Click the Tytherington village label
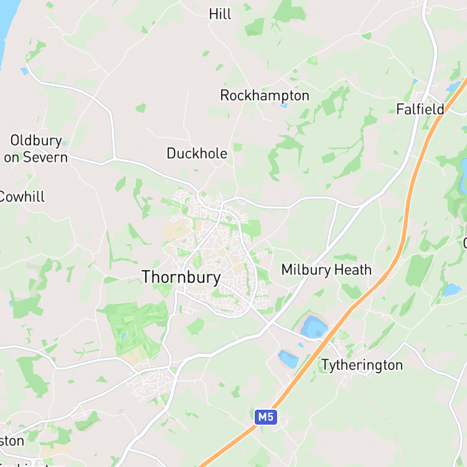 click(362, 365)
